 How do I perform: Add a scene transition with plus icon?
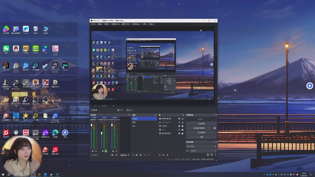point(208,155)
